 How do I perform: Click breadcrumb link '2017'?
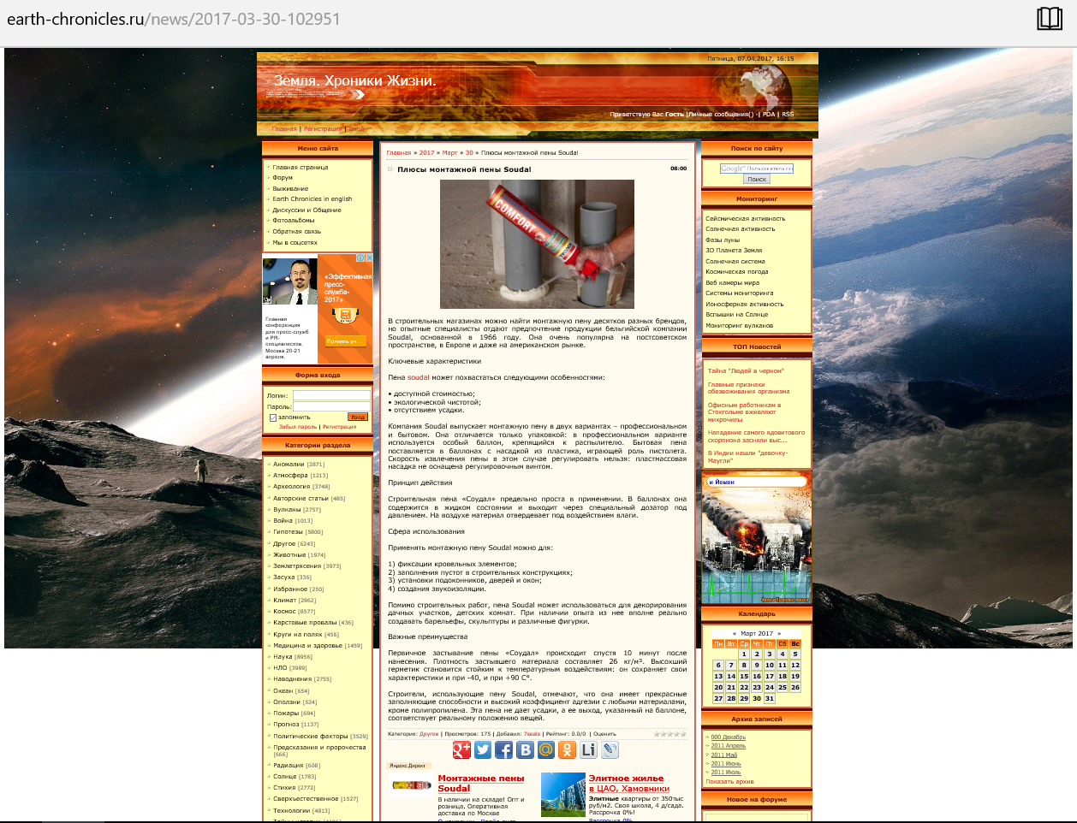point(426,153)
